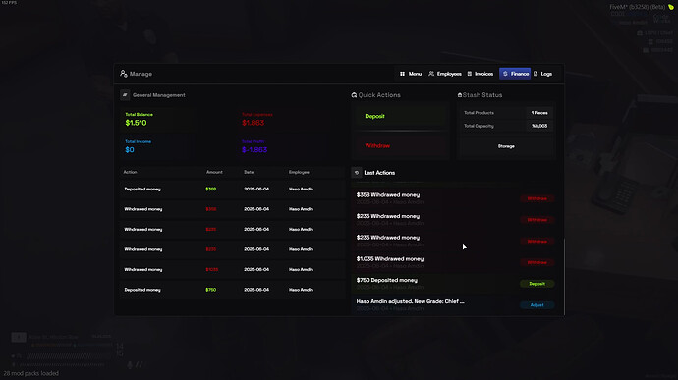Click the Action column header
Viewport: 678px width, 380px height.
130,172
